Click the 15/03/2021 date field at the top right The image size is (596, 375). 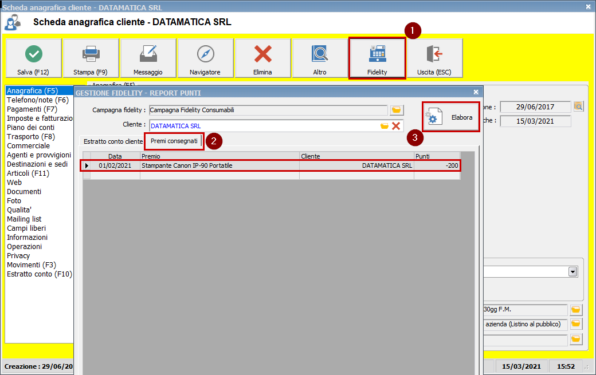(535, 121)
